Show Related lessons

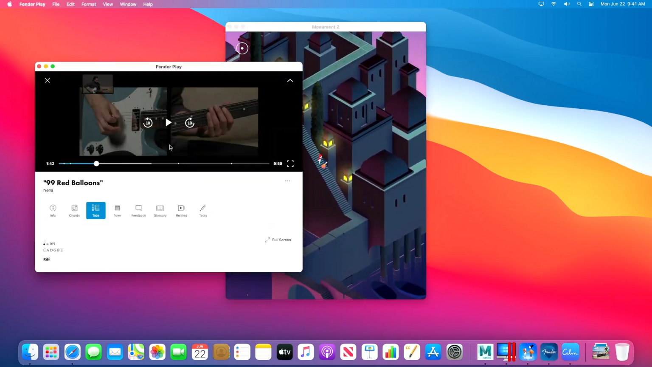[181, 210]
